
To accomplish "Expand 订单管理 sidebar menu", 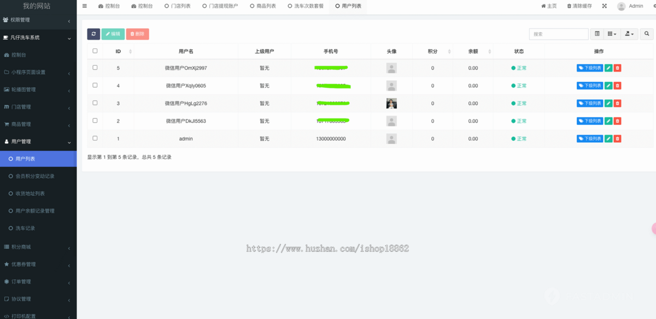I will coord(38,282).
